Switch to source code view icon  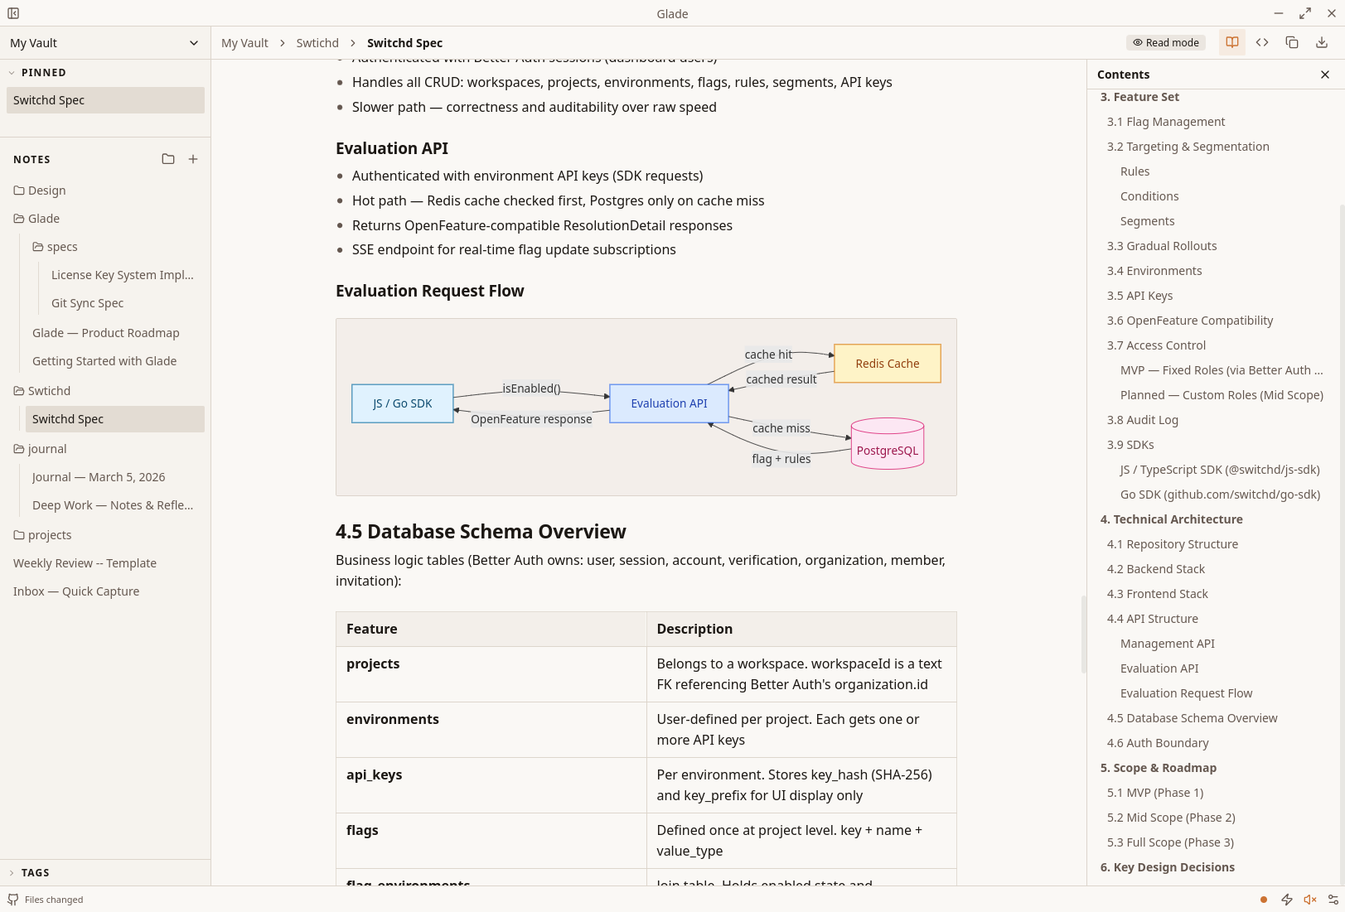coord(1262,42)
